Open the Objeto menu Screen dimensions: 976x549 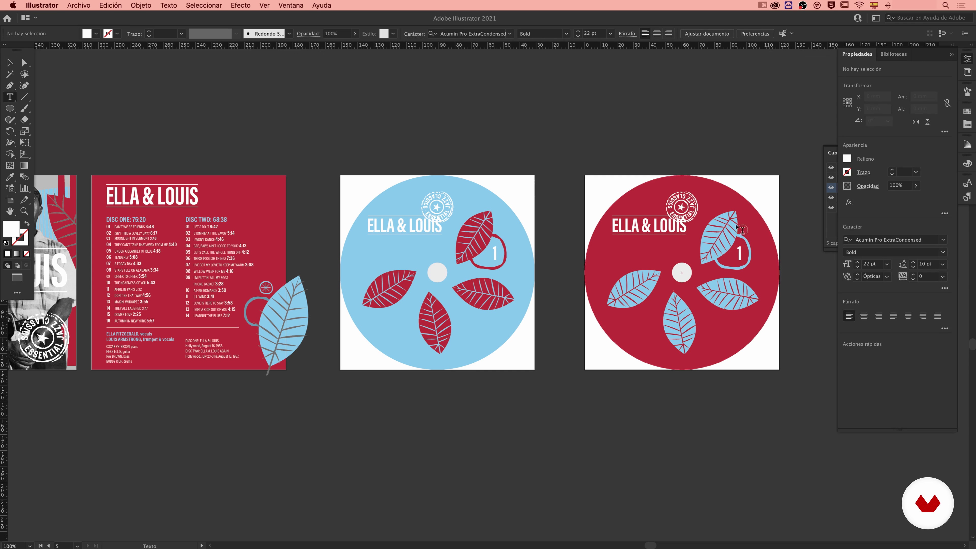point(141,5)
